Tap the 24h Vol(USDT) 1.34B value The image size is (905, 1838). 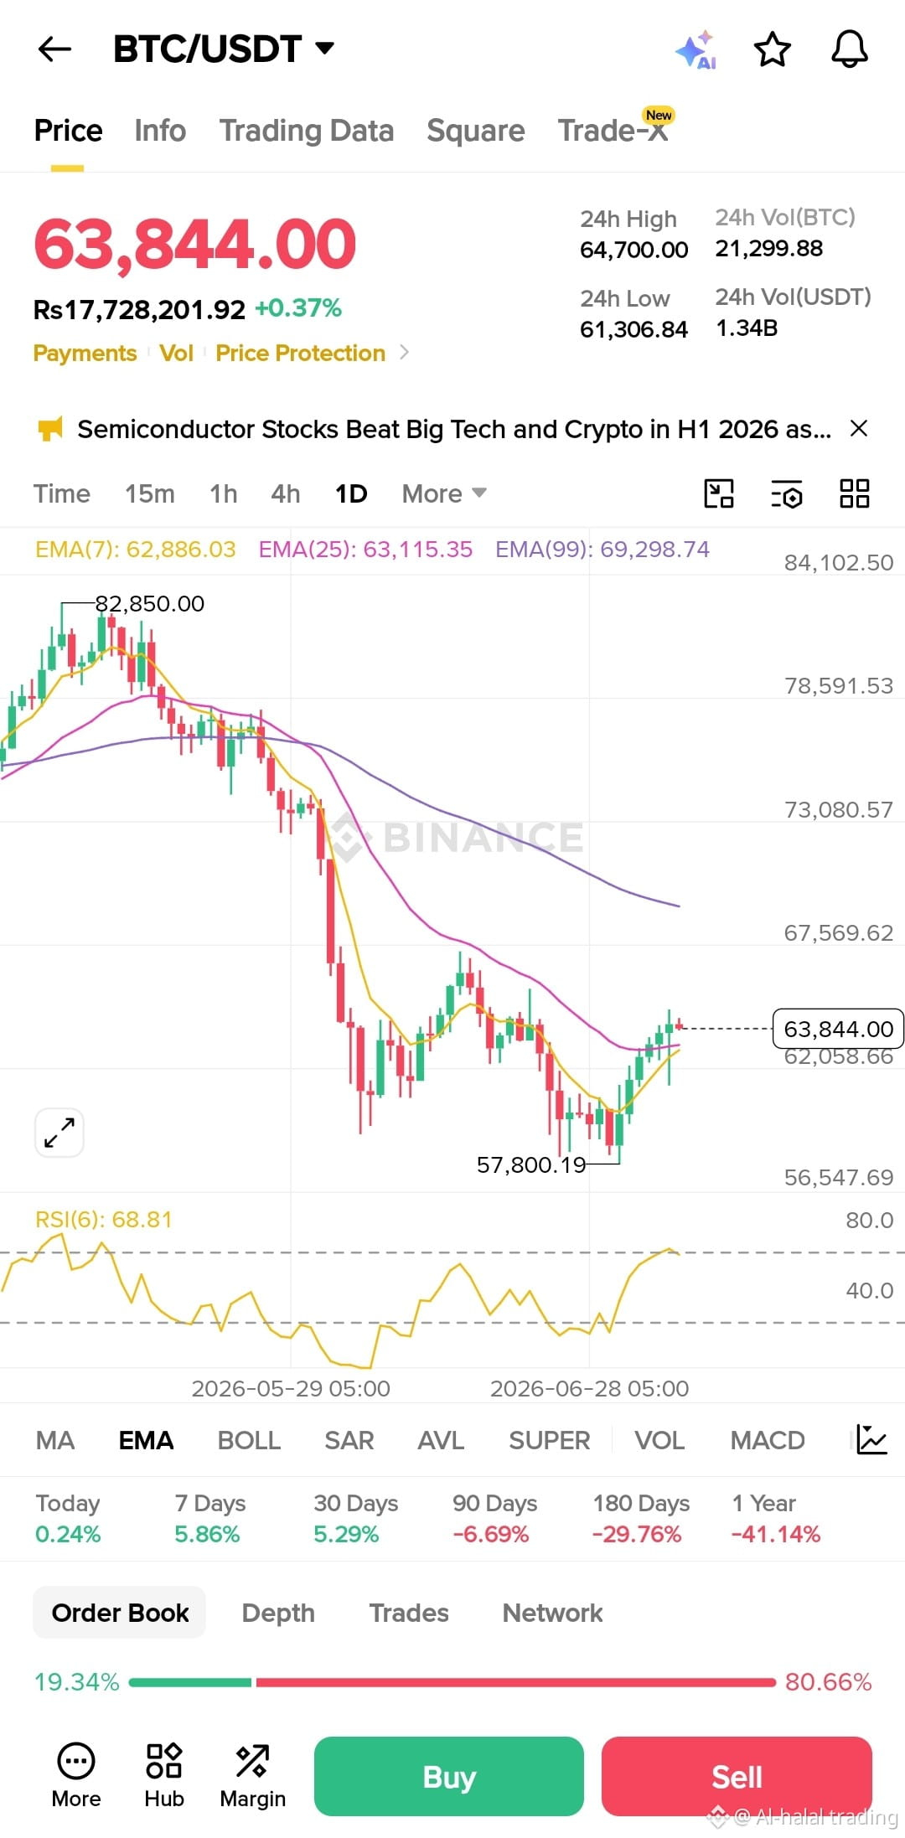[x=747, y=328]
